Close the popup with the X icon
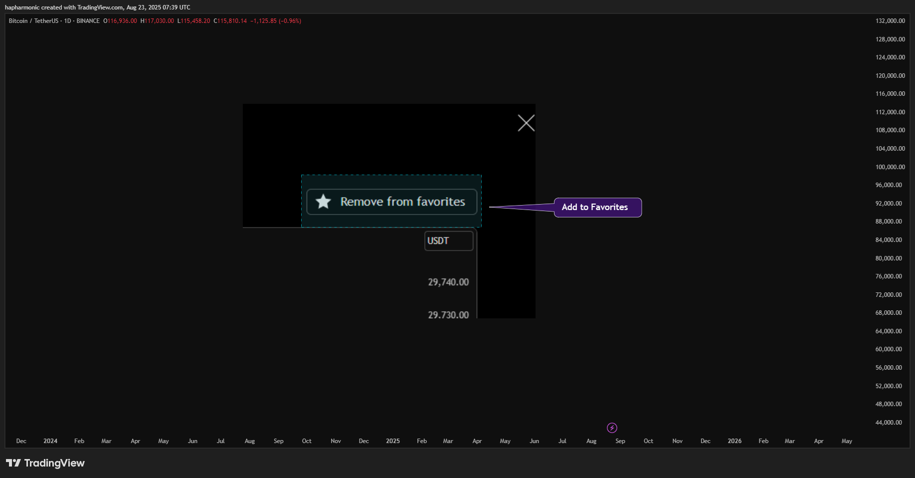The width and height of the screenshot is (915, 478). (x=526, y=123)
